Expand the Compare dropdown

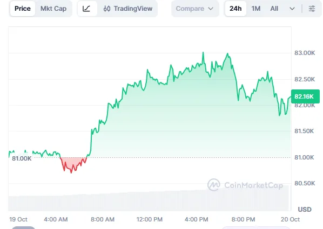coord(195,9)
